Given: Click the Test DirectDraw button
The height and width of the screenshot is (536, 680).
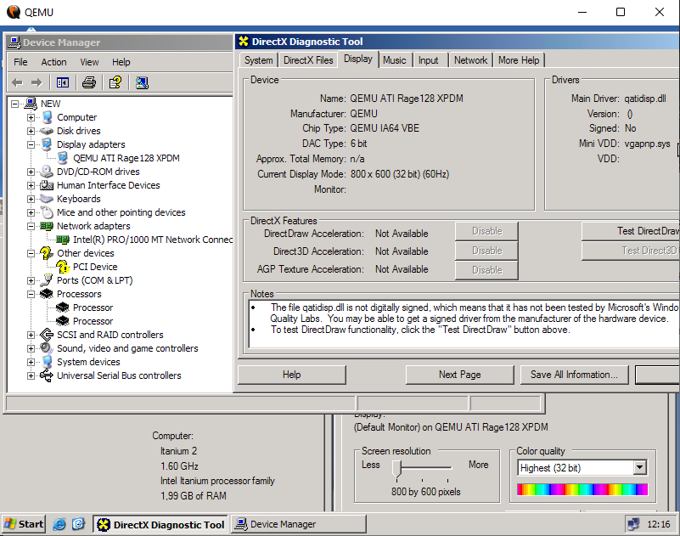Looking at the screenshot, I should [631, 231].
